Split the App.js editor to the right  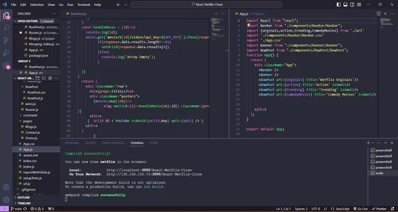click(379, 13)
